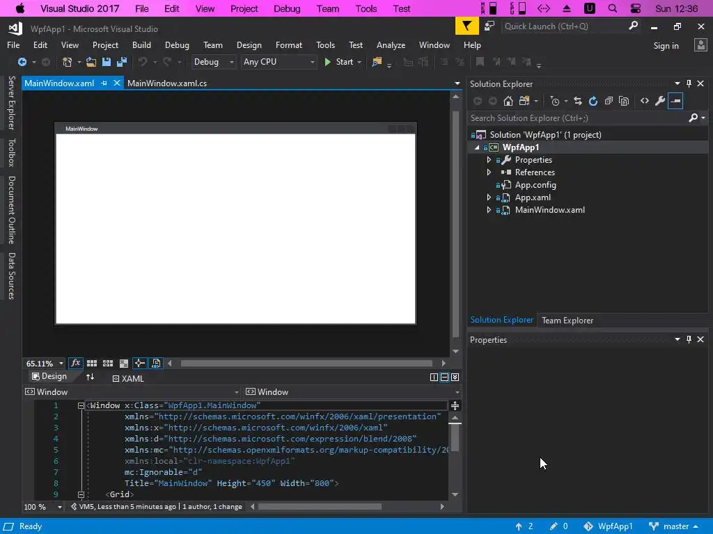Select the Design pane tab
This screenshot has height=534, width=713.
(49, 376)
